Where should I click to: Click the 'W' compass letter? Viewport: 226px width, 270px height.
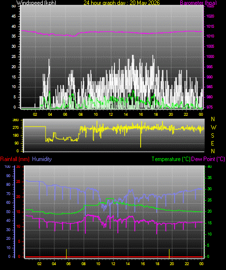(213, 127)
